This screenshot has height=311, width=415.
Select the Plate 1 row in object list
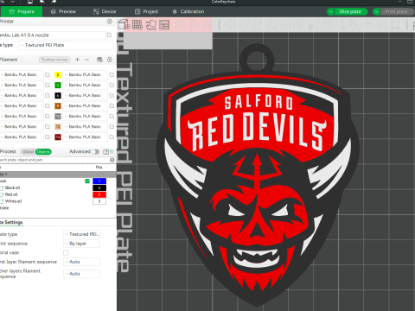58,175
